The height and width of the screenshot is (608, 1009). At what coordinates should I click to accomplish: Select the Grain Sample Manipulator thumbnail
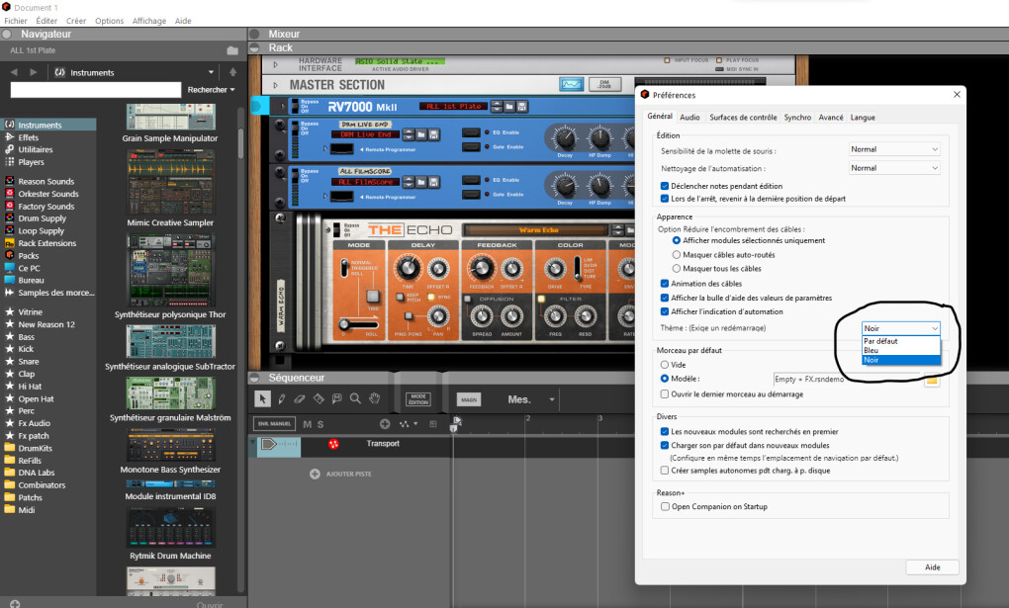point(170,117)
